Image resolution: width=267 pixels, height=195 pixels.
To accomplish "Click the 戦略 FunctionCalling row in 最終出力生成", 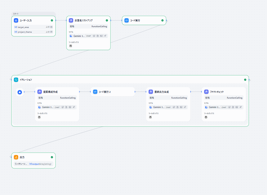I will pos(168,98).
